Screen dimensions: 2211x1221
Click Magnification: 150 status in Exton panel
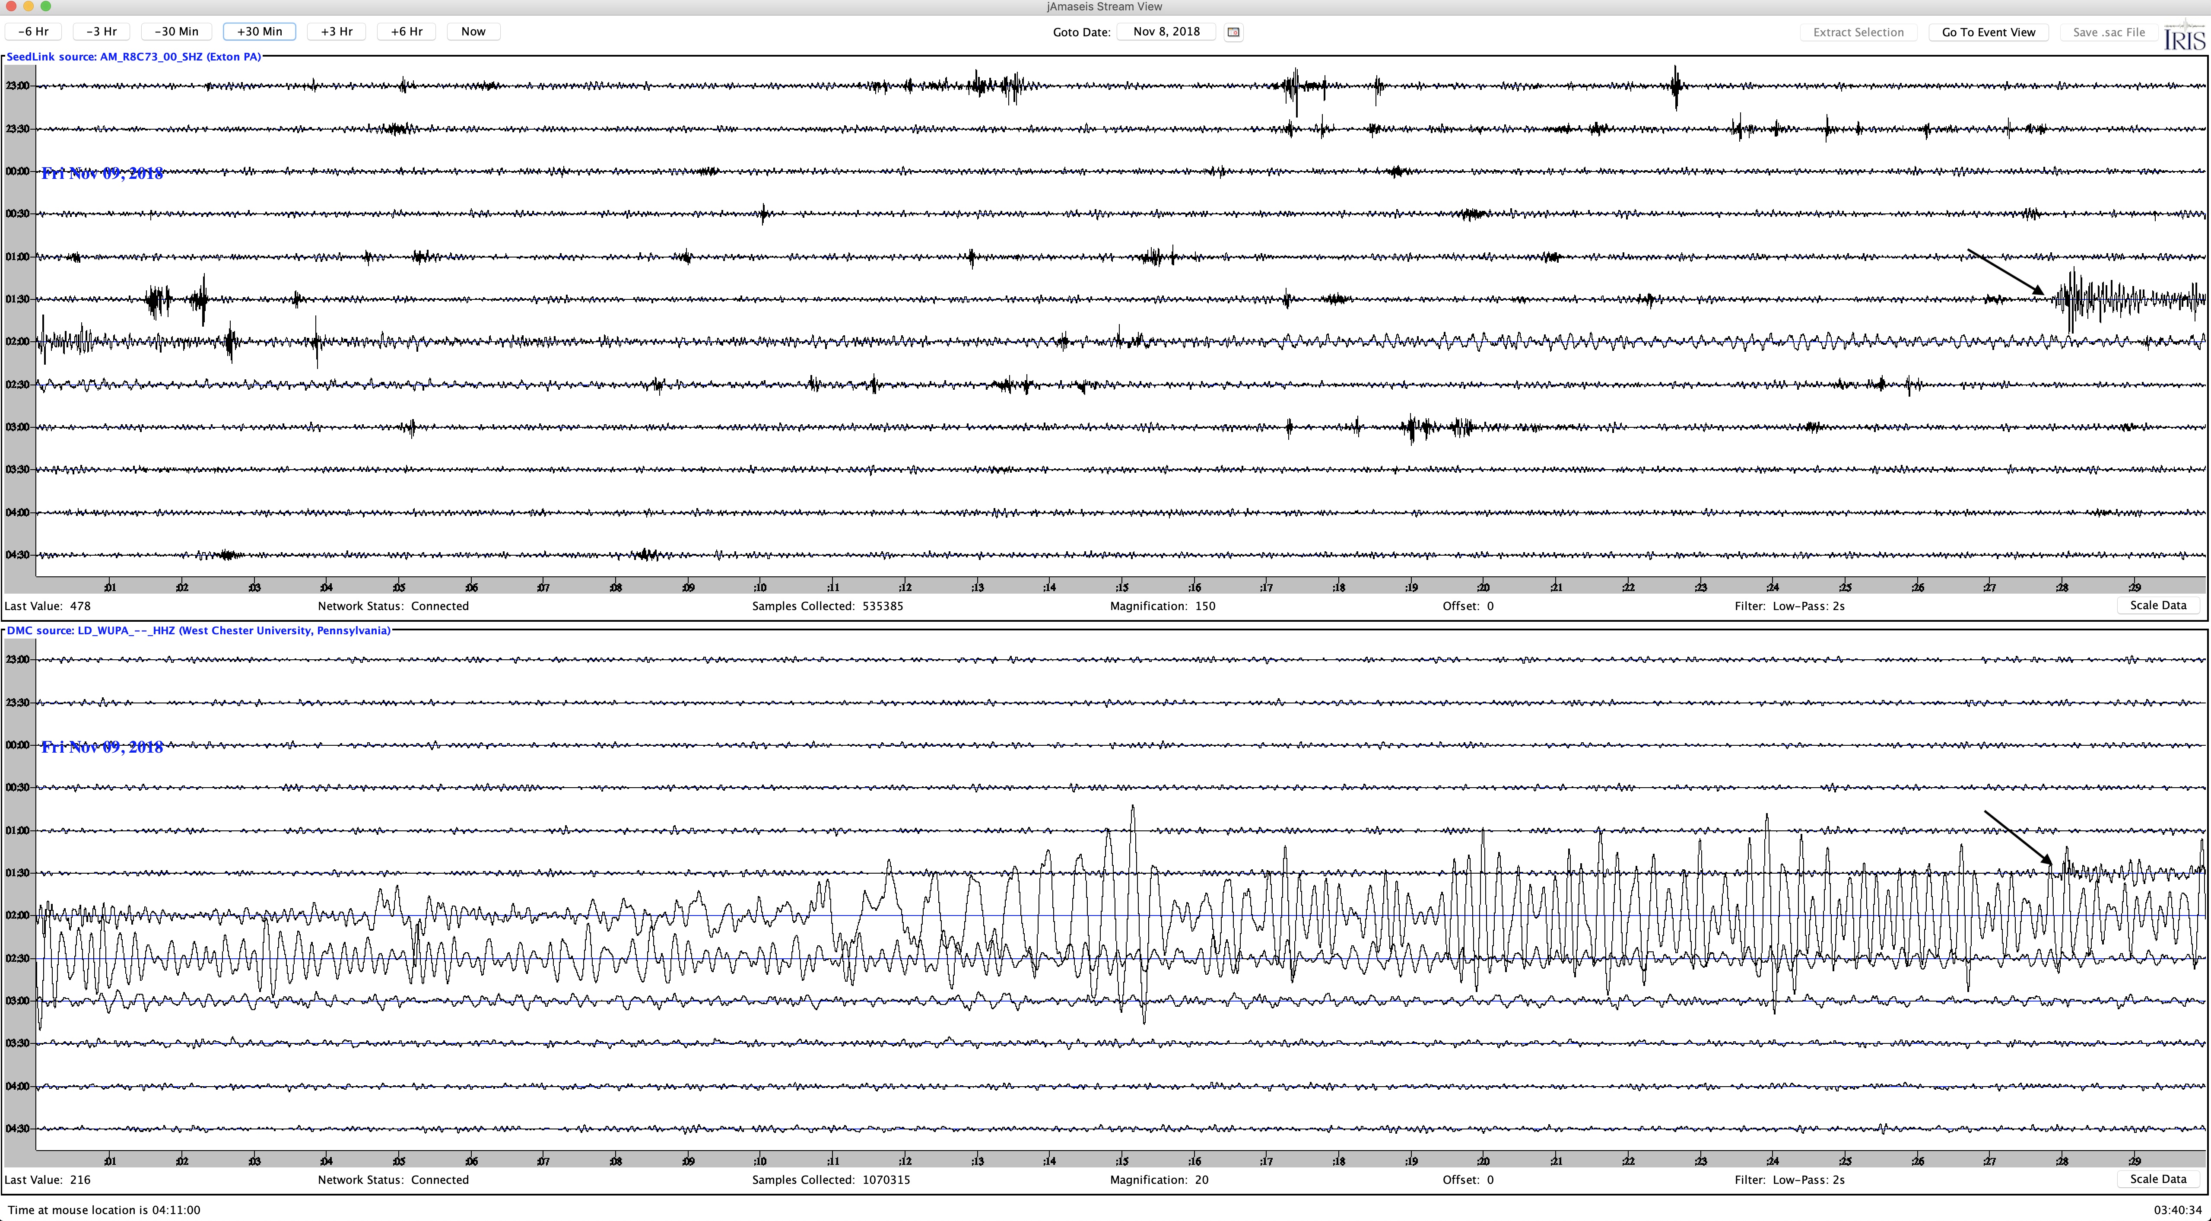click(1162, 606)
